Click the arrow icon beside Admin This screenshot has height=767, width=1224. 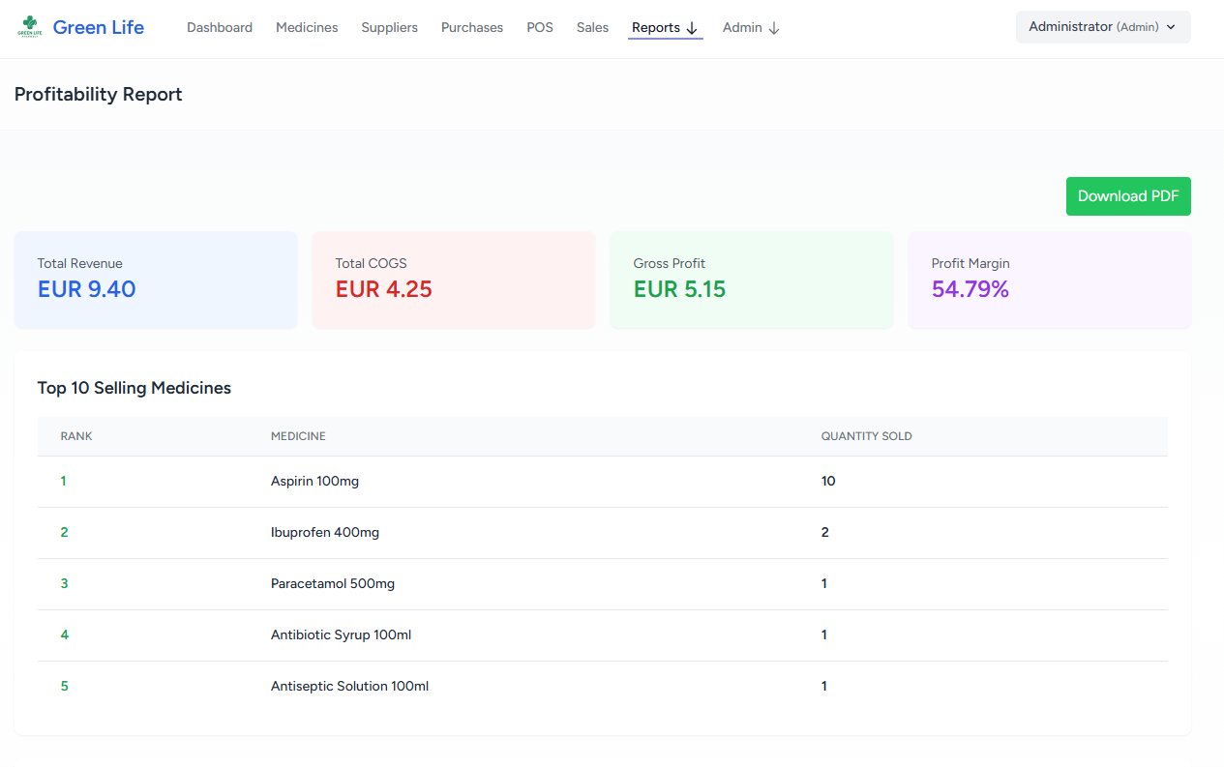pos(774,28)
